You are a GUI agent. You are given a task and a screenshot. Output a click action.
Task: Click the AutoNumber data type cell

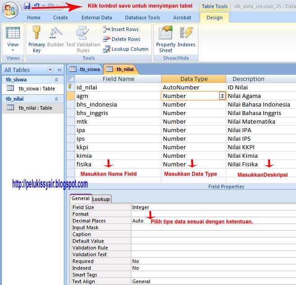[x=194, y=87]
